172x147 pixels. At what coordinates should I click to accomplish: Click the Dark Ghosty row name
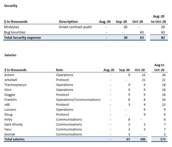tap(13, 125)
